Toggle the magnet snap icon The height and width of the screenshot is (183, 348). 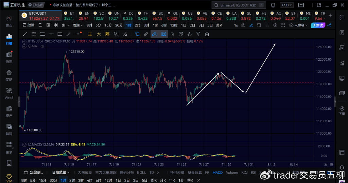189,34
